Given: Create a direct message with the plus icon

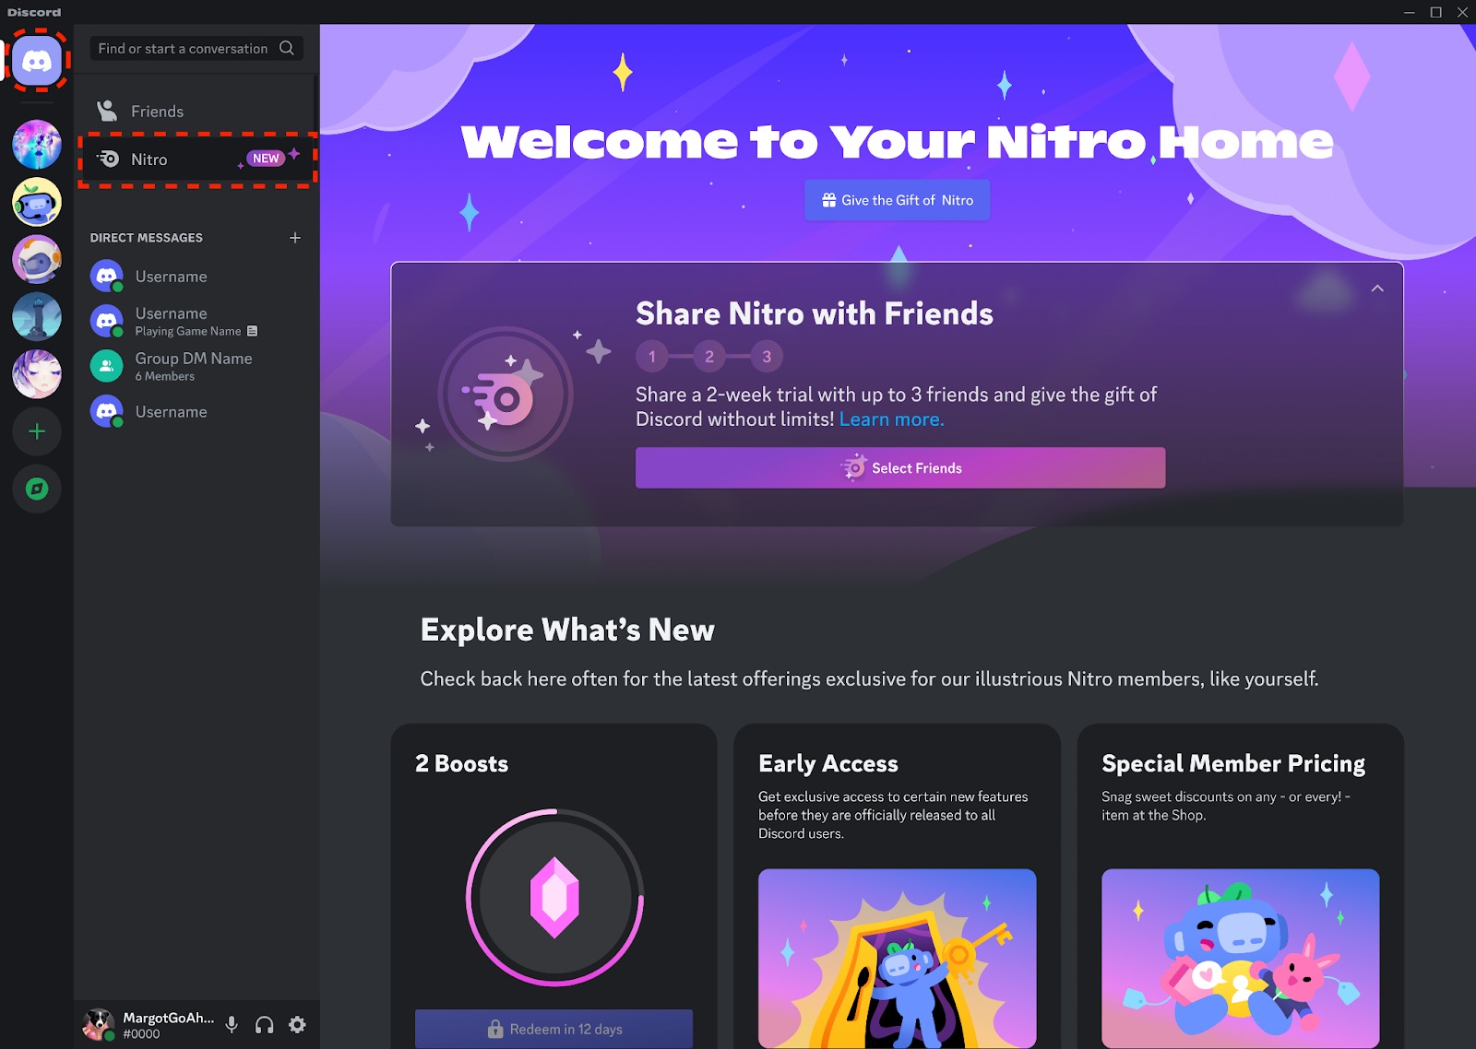Looking at the screenshot, I should coord(295,237).
